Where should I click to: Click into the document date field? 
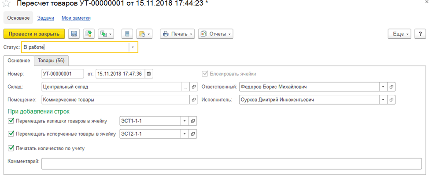pyautogui.click(x=120, y=74)
